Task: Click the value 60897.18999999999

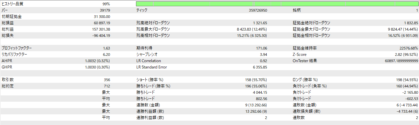Action: (x=401, y=61)
